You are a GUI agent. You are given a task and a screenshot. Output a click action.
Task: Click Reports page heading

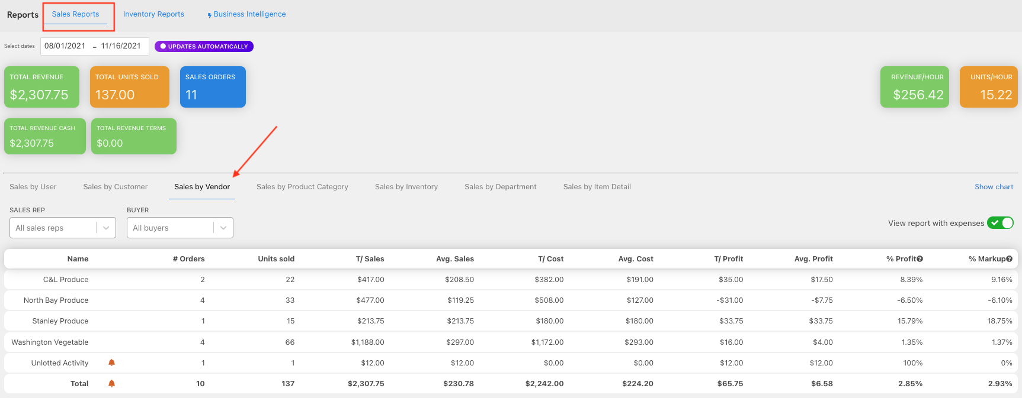click(x=23, y=15)
